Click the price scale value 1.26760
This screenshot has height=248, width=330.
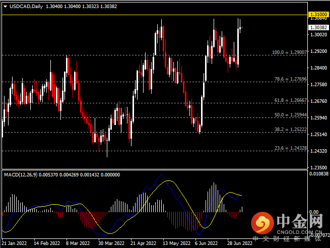tap(318, 101)
